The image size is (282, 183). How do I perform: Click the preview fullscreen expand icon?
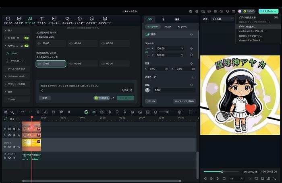275,179
